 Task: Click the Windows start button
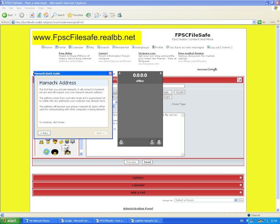10,220
